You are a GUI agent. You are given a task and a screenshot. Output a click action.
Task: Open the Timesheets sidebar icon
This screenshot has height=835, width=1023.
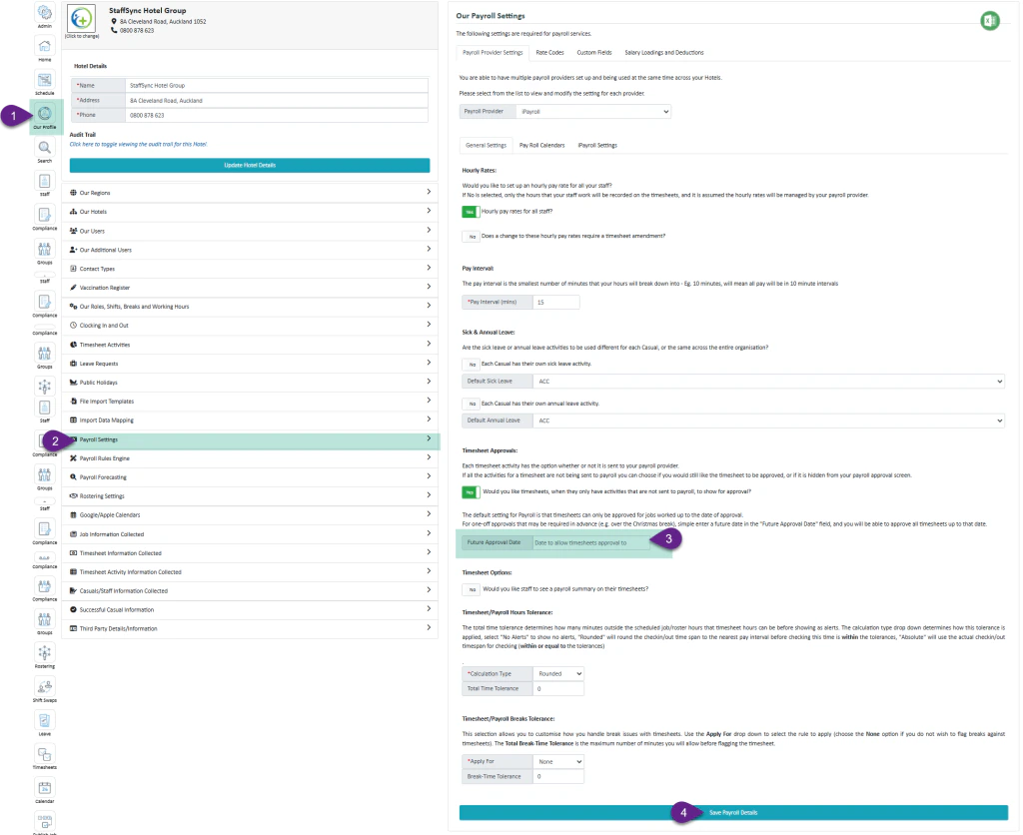[44, 754]
